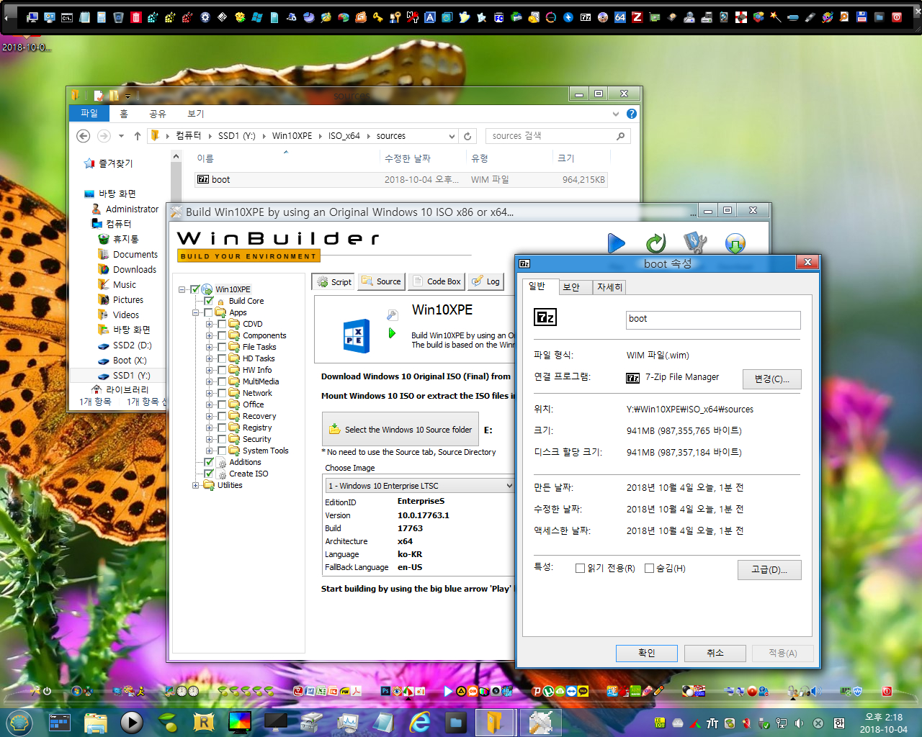Expand the Explorer ribbon chevron

pos(616,114)
